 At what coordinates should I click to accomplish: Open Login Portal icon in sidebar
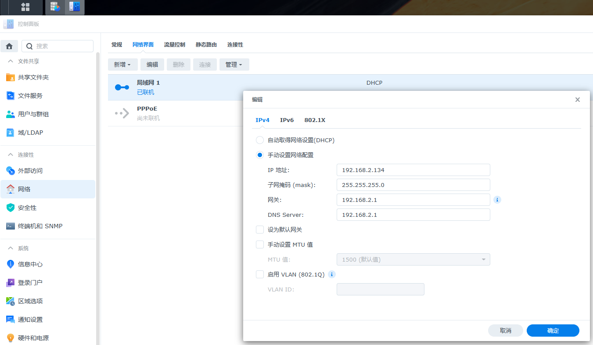pyautogui.click(x=11, y=283)
